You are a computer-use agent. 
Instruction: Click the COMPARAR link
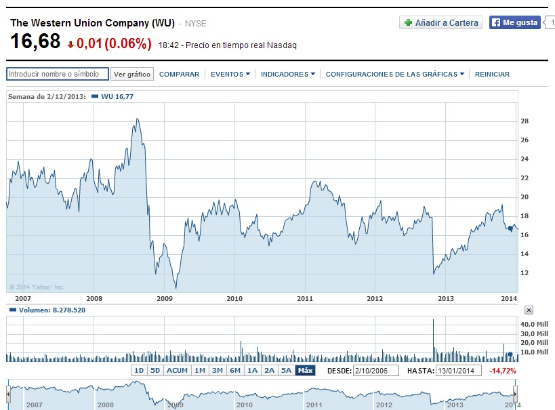179,75
